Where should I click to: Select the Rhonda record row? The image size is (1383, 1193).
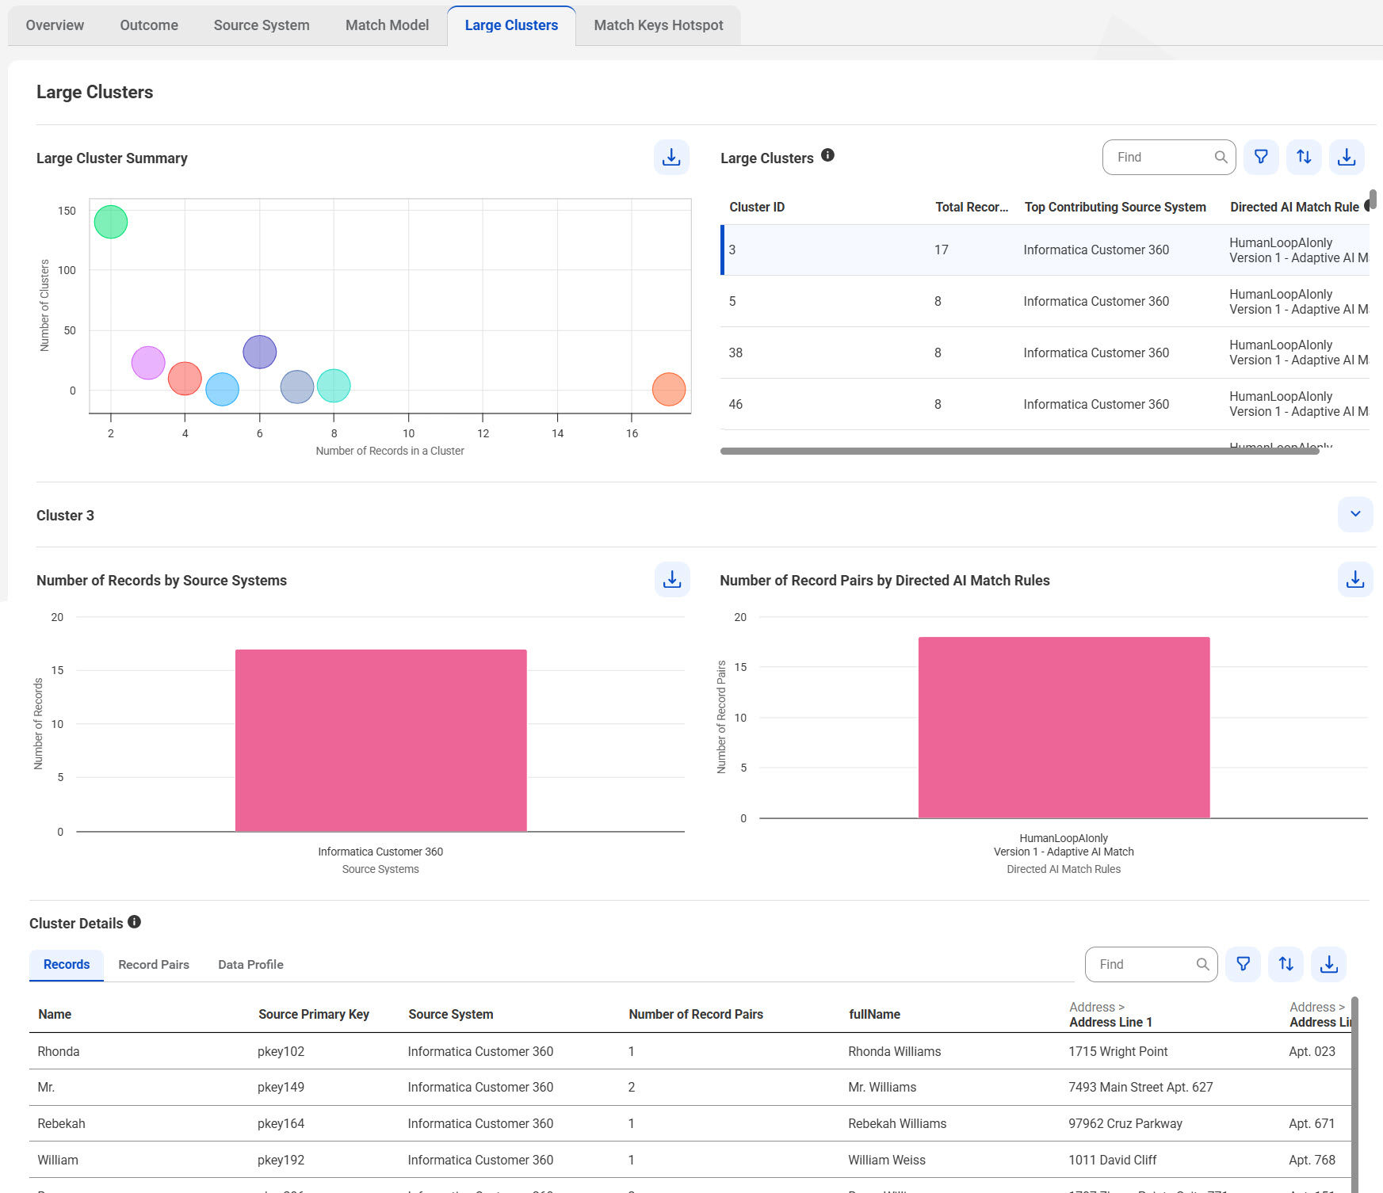[690, 1051]
